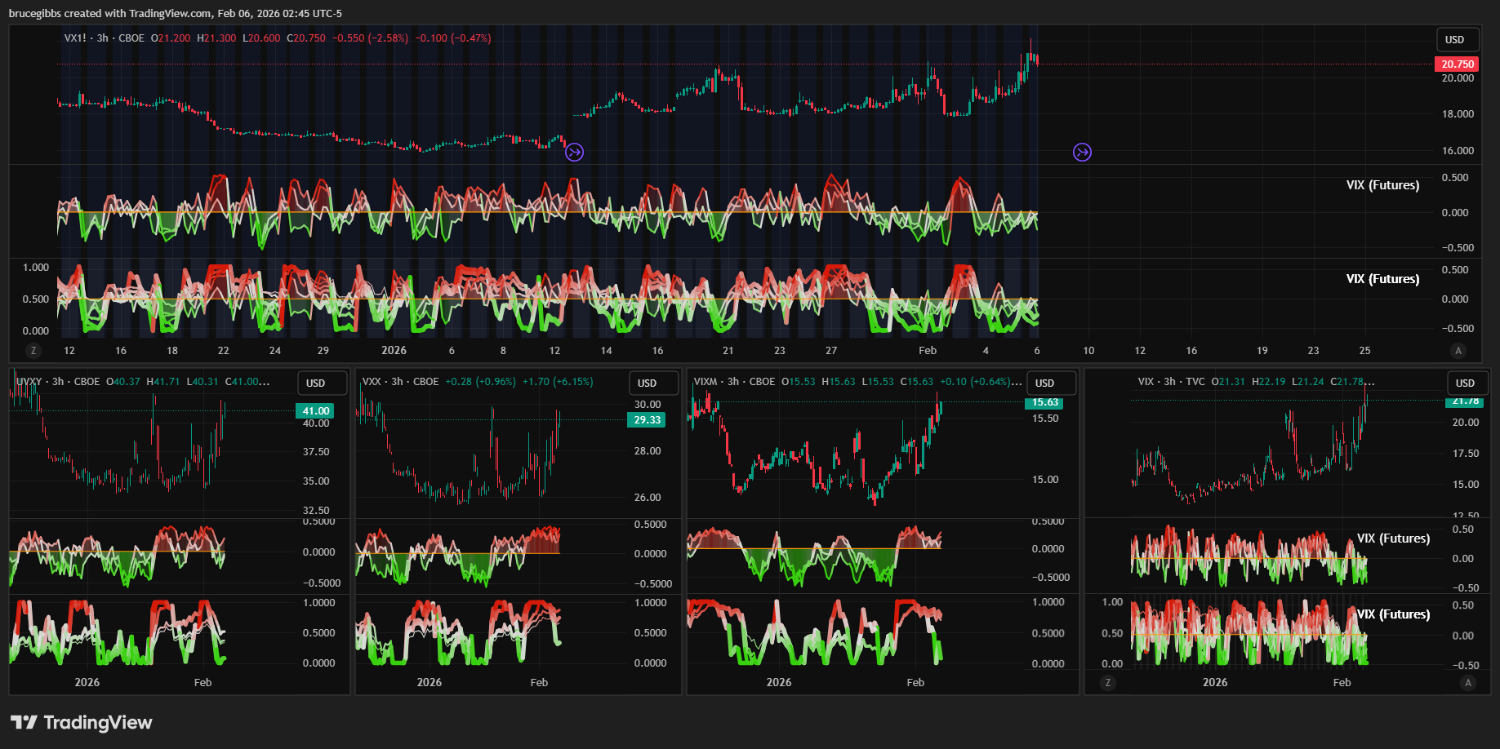Click the VIXM symbol title
This screenshot has height=749, width=1500.
pyautogui.click(x=705, y=382)
